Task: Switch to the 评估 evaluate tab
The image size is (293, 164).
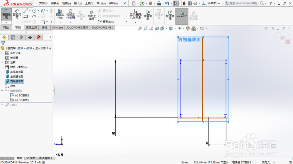Action: (x=45, y=27)
